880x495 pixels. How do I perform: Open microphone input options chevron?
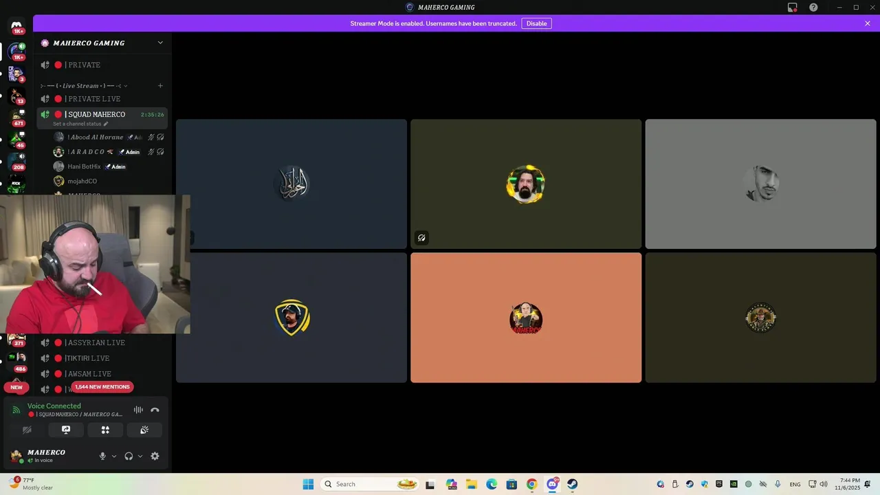(x=114, y=456)
